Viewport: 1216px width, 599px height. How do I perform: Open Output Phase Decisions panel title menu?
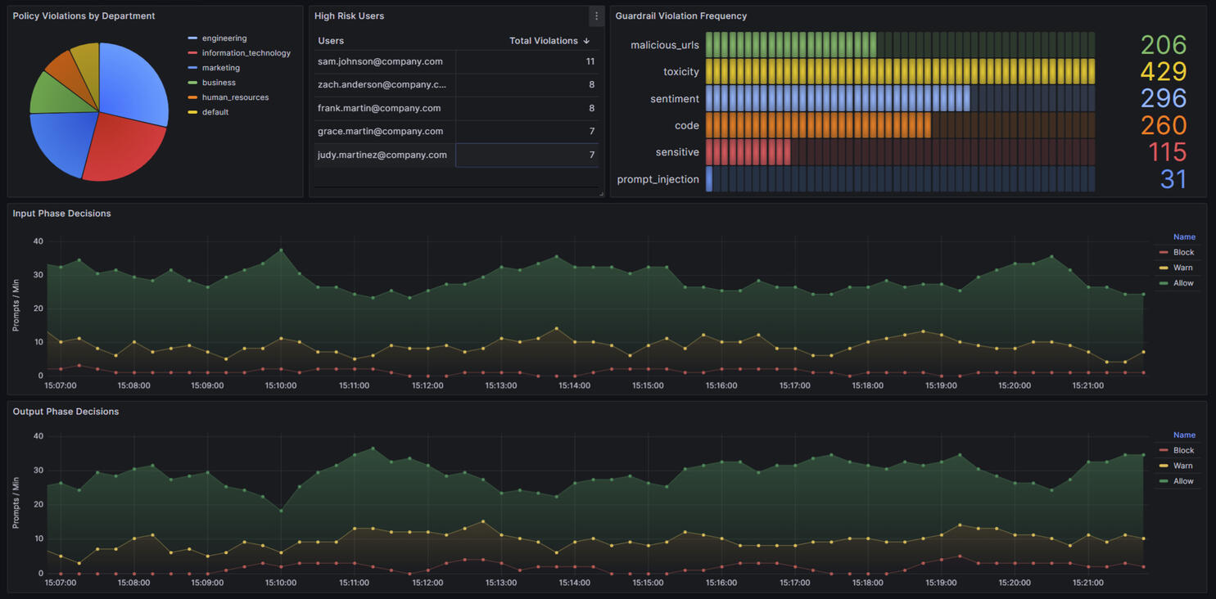[x=66, y=412]
